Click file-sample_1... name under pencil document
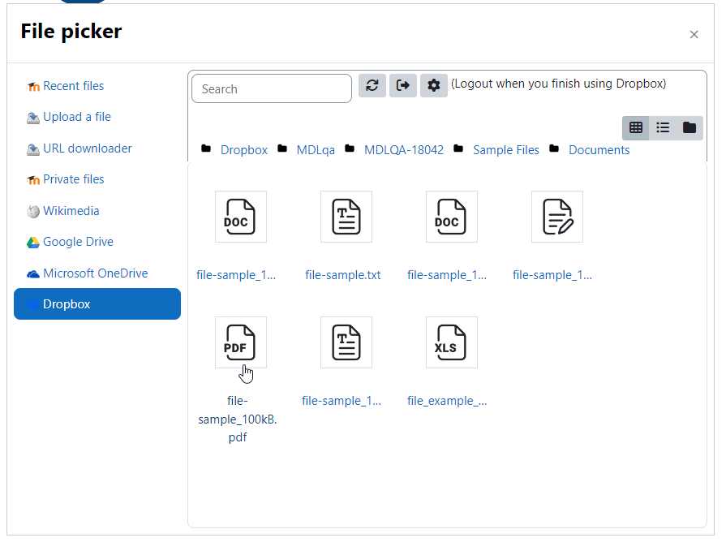Image resolution: width=726 pixels, height=542 pixels. coord(552,275)
